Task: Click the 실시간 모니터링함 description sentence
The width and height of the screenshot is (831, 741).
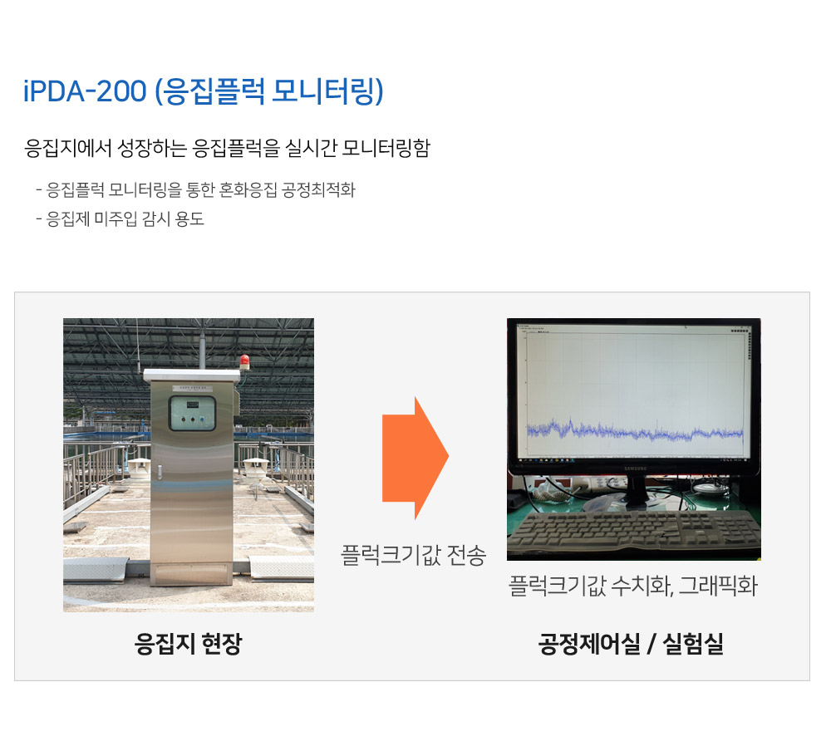Action: pos(228,148)
